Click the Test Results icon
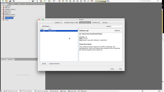164x92 pixels. tap(51, 91)
